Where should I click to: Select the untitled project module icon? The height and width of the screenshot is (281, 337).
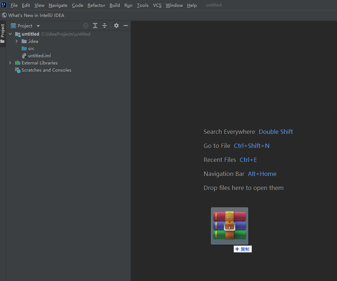(18, 34)
